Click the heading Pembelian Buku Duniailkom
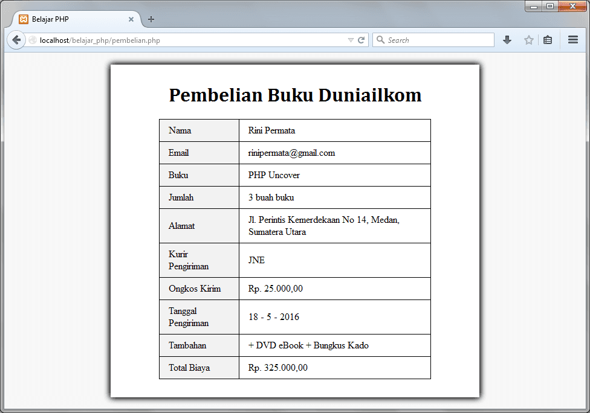The width and height of the screenshot is (590, 413). coord(295,95)
